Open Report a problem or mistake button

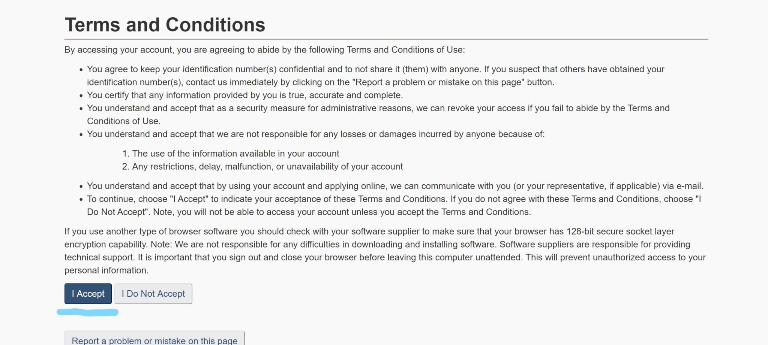pos(154,338)
